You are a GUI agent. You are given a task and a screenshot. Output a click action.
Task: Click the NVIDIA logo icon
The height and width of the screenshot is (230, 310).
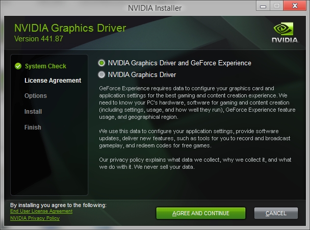(x=285, y=32)
